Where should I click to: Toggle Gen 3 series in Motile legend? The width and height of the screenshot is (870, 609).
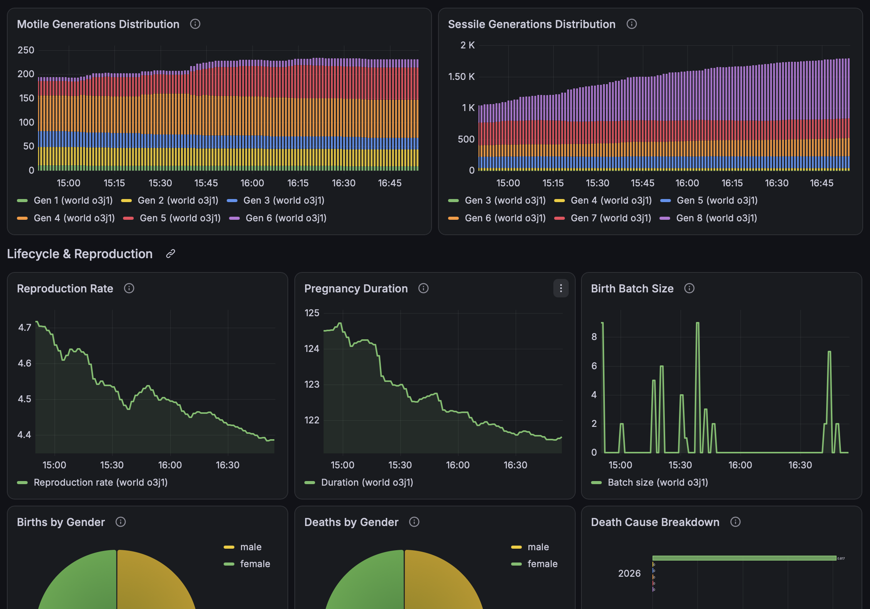tap(284, 201)
